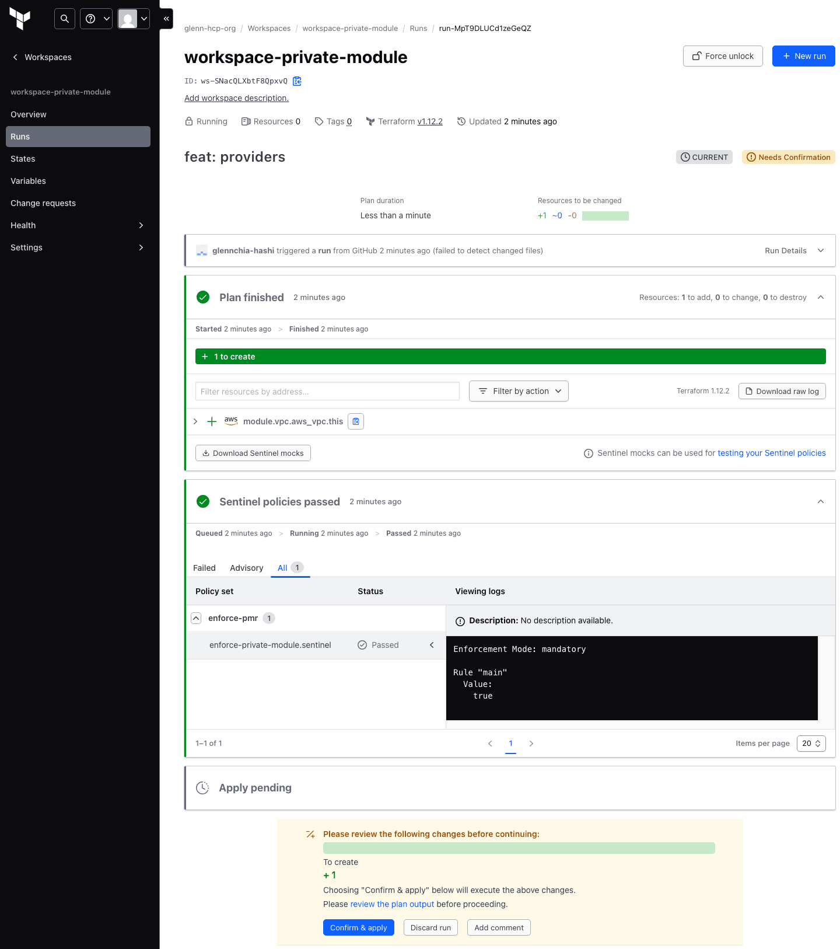Copy the workspace ID using the copy icon

(x=297, y=81)
